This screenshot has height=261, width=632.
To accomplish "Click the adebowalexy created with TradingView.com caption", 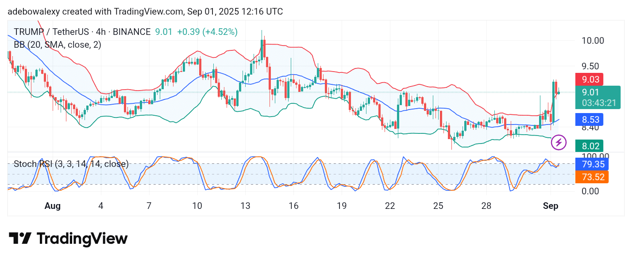I will [145, 11].
